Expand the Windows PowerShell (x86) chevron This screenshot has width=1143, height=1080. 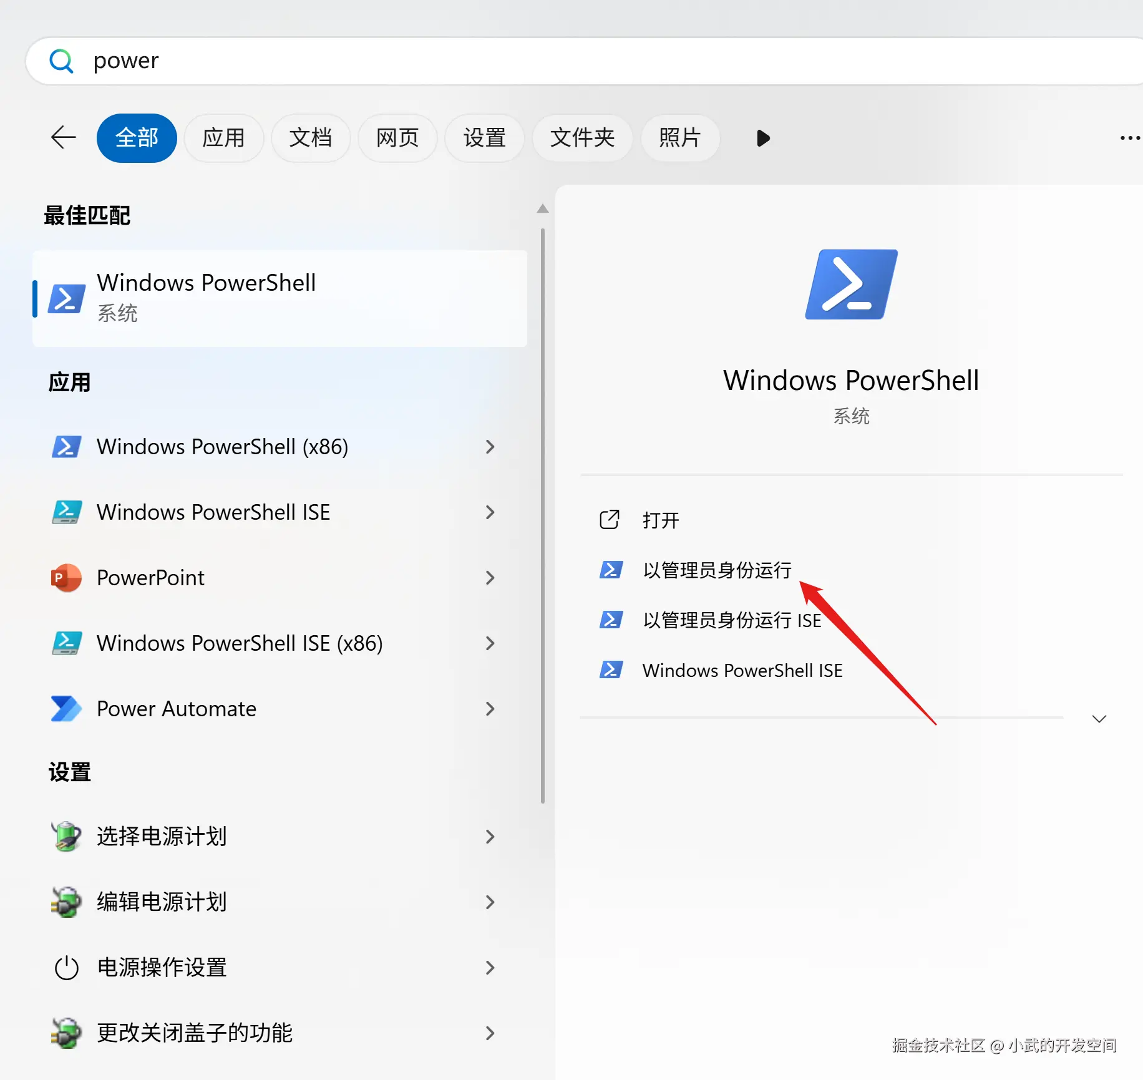(x=490, y=447)
